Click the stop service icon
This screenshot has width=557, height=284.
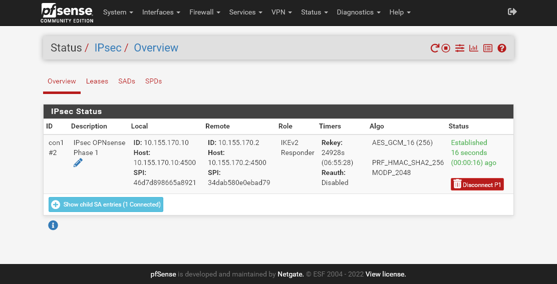[446, 48]
